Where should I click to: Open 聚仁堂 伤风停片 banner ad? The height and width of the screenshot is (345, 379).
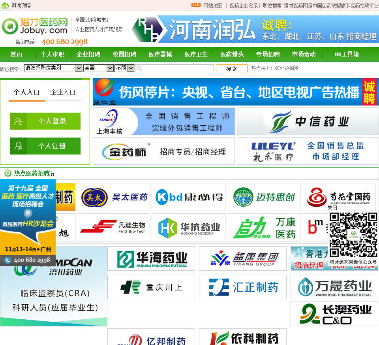[235, 92]
